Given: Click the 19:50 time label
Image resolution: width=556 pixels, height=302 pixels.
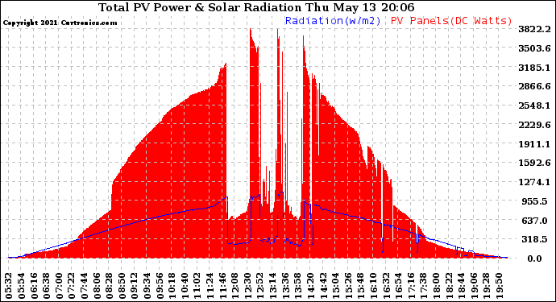Looking at the screenshot, I should click(500, 286).
